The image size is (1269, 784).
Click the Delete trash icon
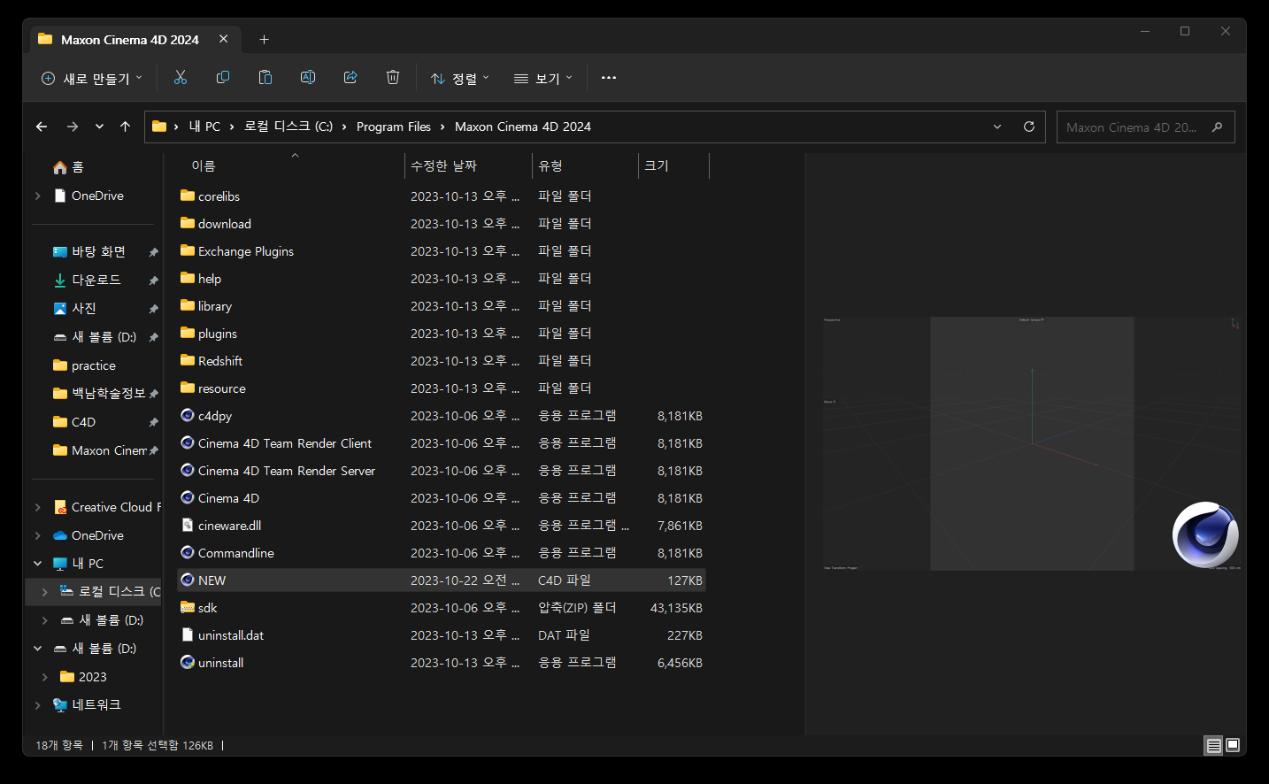point(393,78)
